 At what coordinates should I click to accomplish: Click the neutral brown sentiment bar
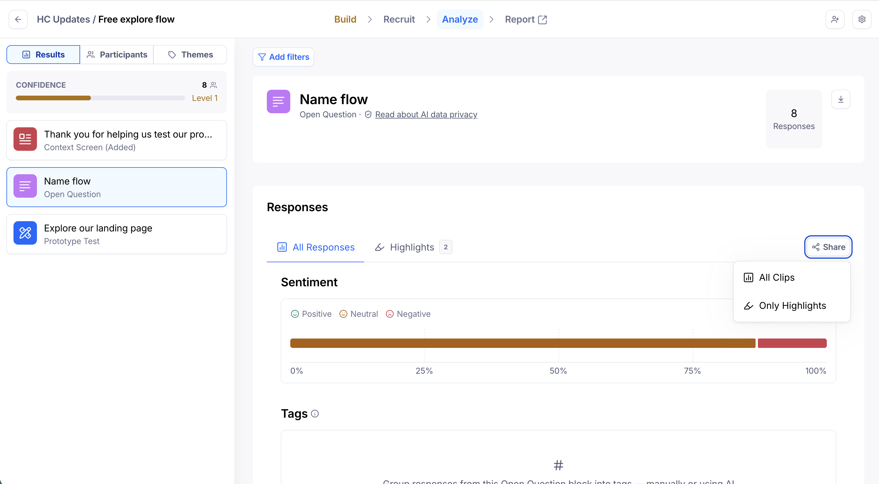[523, 343]
